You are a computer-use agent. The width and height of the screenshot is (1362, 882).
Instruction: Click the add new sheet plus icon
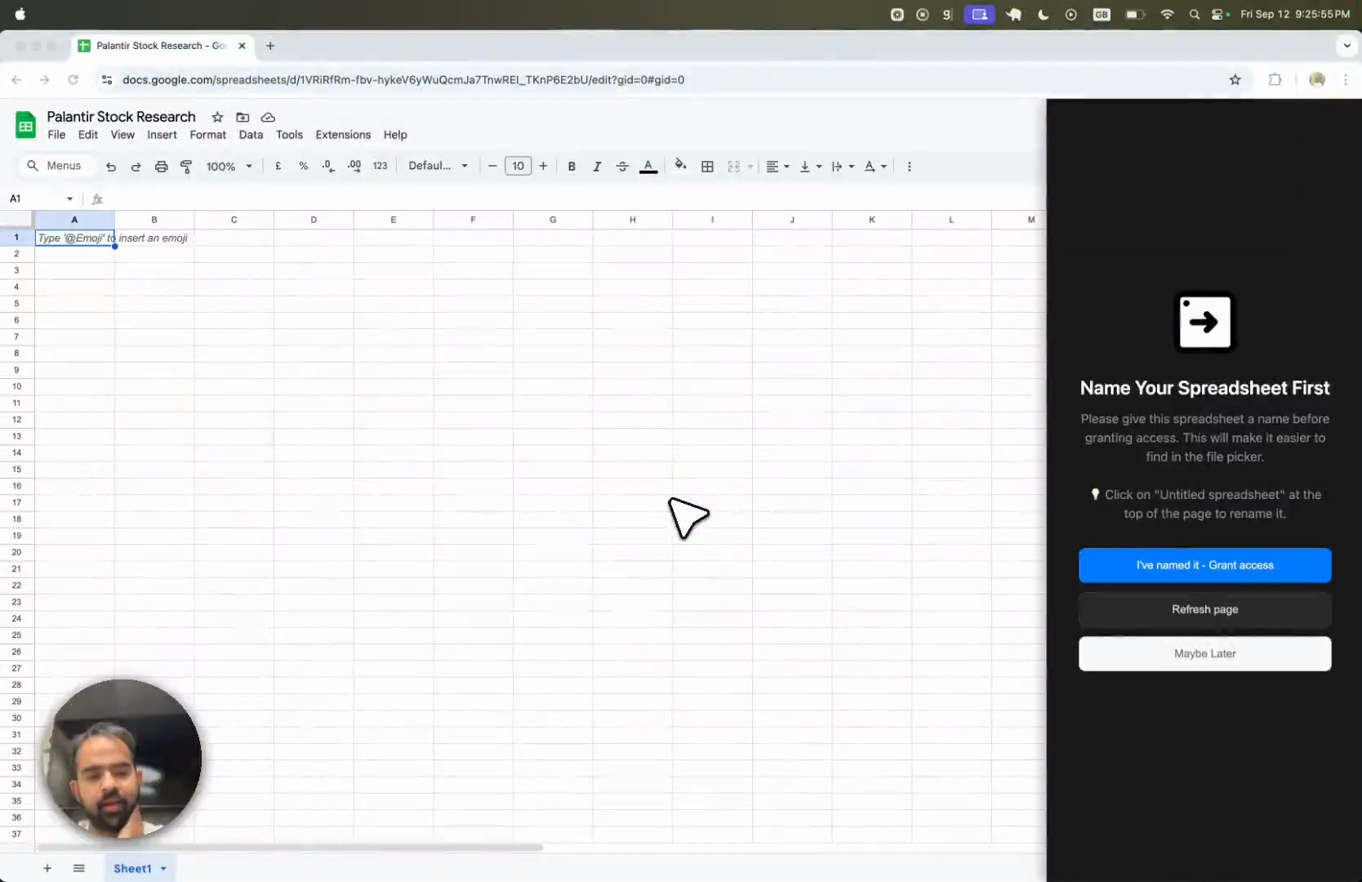pyautogui.click(x=47, y=868)
